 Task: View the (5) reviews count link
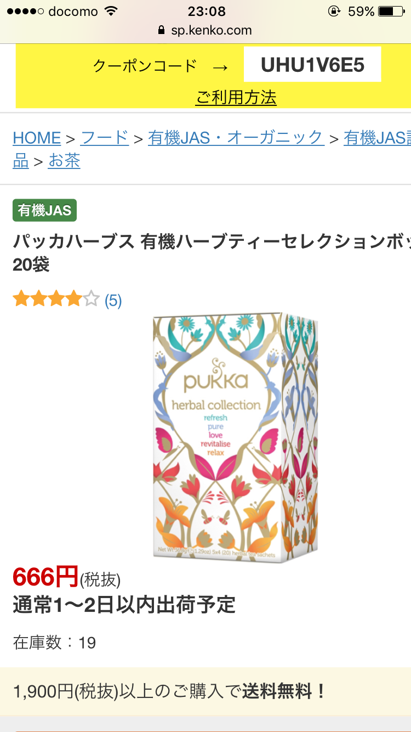[x=113, y=300]
